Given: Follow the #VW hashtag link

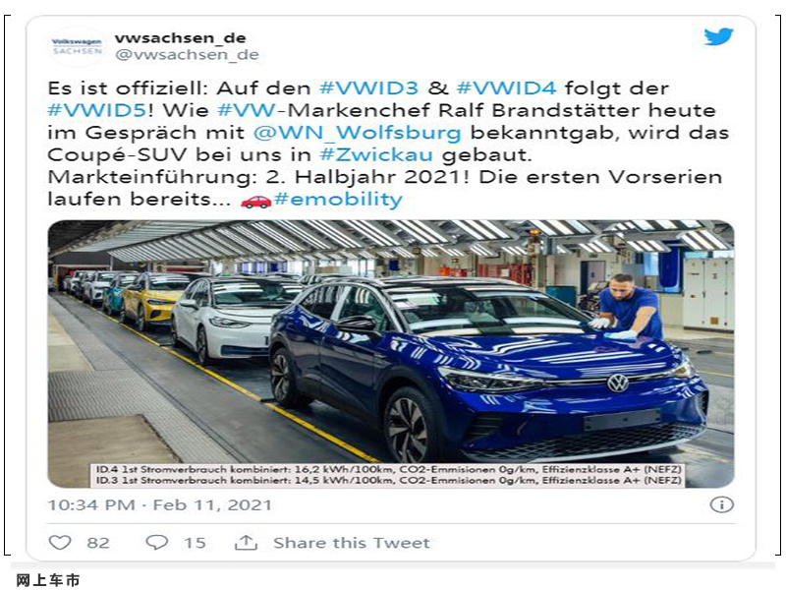Looking at the screenshot, I should pyautogui.click(x=247, y=110).
